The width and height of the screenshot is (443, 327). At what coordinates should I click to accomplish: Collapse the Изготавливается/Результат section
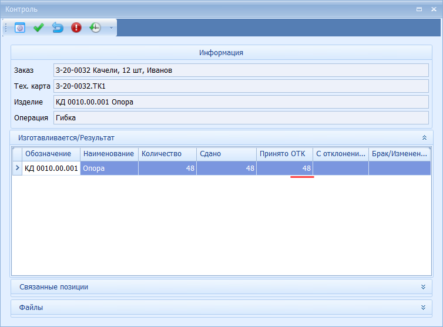(x=424, y=137)
